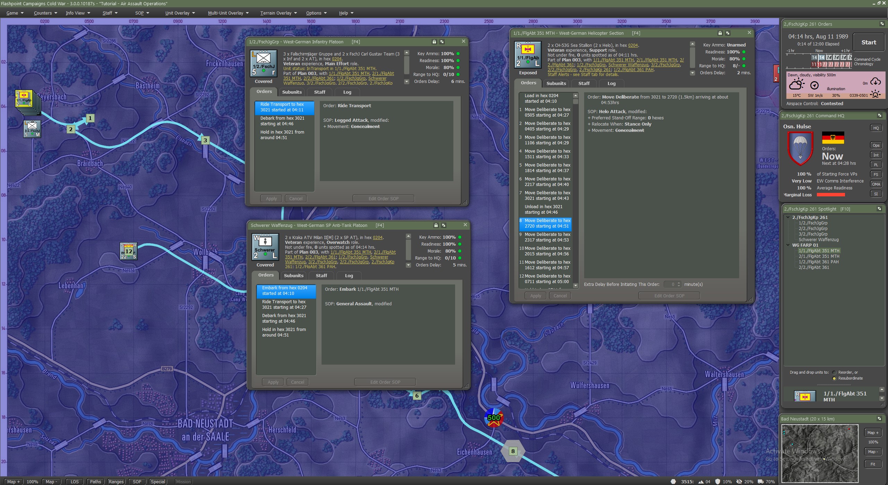Collapse the 2./FschJgKp 261 tree node
The height and width of the screenshot is (485, 888).
pyautogui.click(x=788, y=217)
